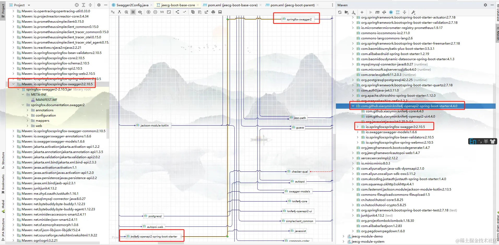Export the diagram to an image file
The height and width of the screenshot is (245, 499).
pyautogui.click(x=206, y=12)
